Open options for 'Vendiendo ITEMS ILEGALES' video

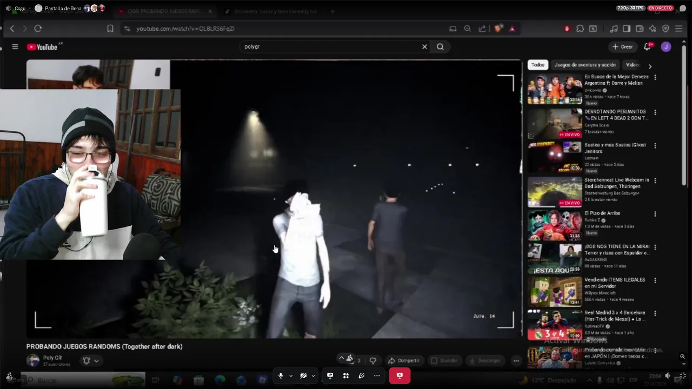pyautogui.click(x=655, y=280)
